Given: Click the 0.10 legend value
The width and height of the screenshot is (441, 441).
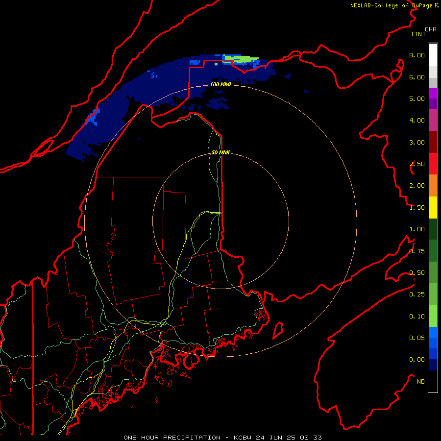Looking at the screenshot, I should [x=417, y=317].
